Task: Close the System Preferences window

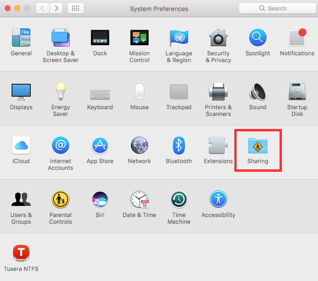Action: point(8,8)
